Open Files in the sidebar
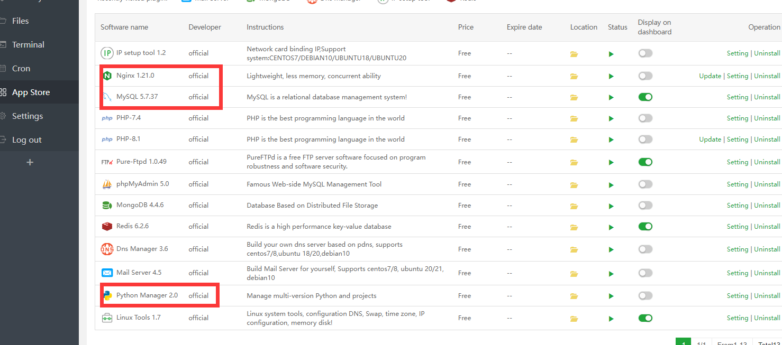The image size is (782, 345). click(x=39, y=21)
